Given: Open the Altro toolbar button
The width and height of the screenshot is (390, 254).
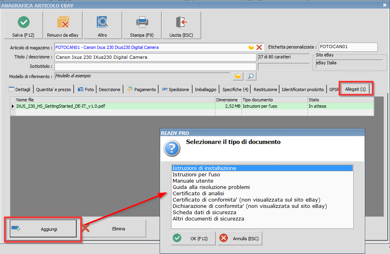Looking at the screenshot, I should 102,25.
